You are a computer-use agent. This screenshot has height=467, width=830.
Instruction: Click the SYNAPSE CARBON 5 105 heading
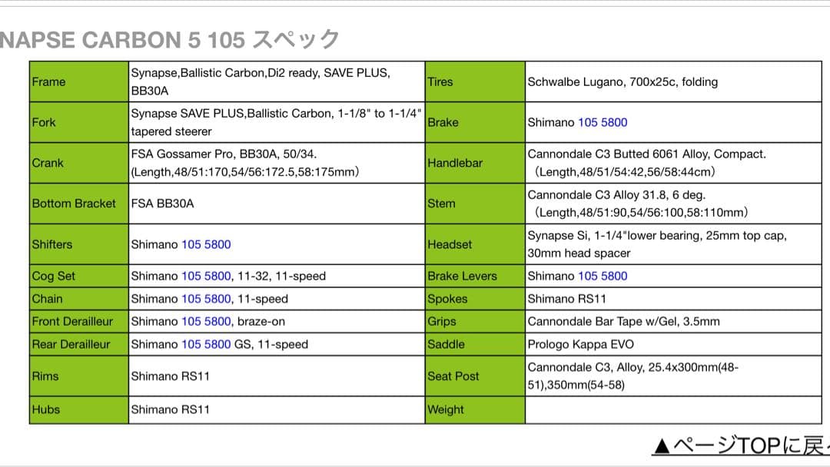(x=169, y=40)
